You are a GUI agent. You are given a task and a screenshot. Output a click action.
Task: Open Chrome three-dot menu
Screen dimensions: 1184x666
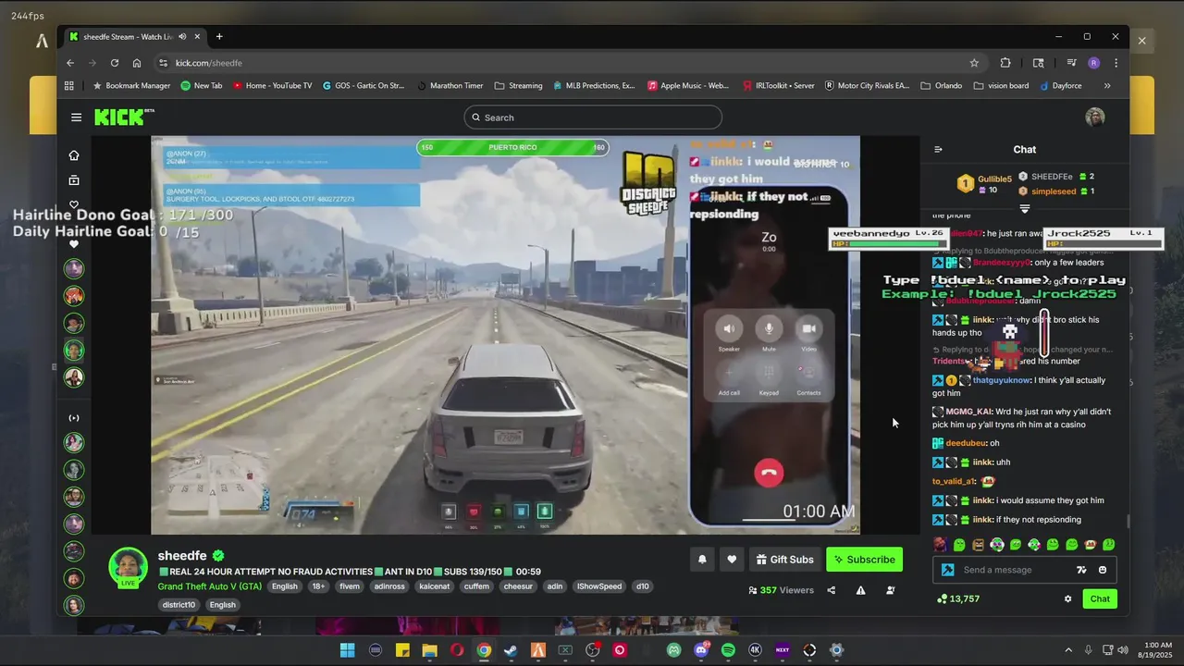1116,63
